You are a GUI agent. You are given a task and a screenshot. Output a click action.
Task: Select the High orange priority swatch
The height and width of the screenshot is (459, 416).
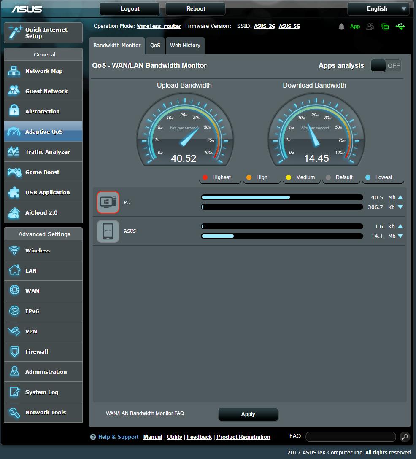pyautogui.click(x=249, y=177)
